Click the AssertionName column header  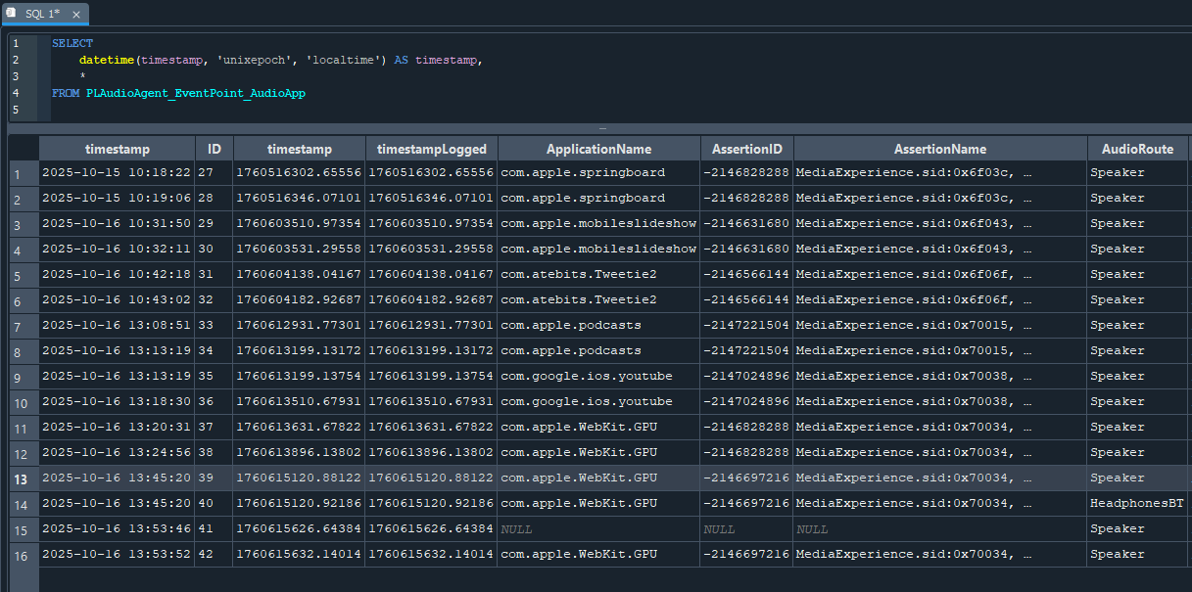pos(939,149)
